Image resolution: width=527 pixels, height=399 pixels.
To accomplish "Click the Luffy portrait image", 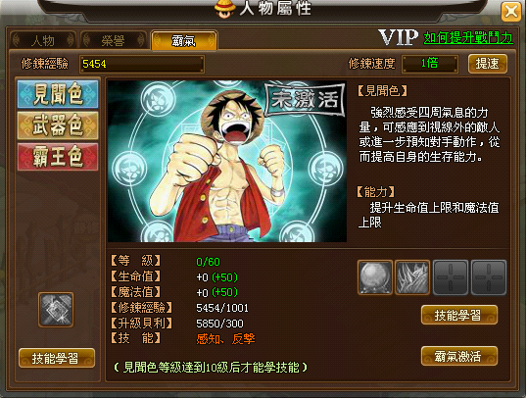I will click(227, 161).
